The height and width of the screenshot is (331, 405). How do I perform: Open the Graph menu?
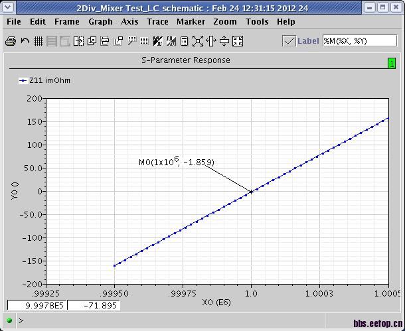click(x=100, y=22)
